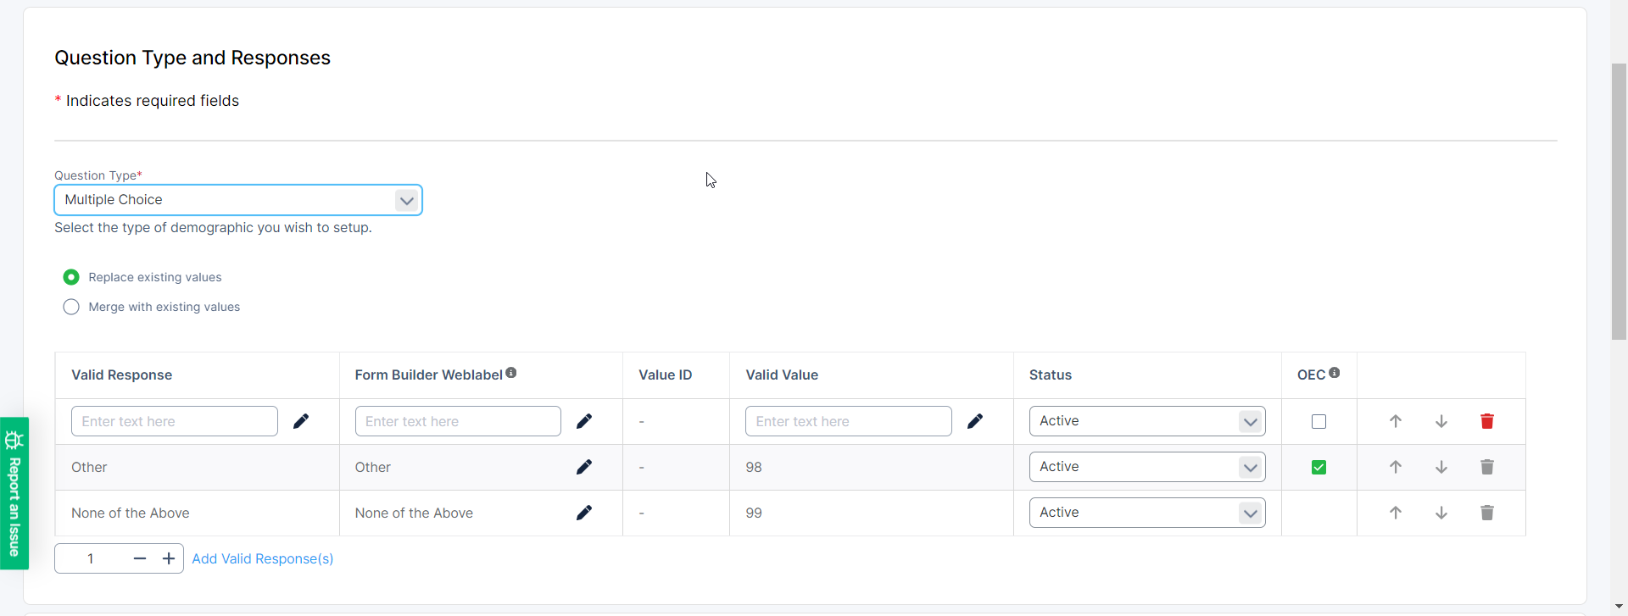
Task: Open the Report an Issue side tab
Action: [14, 493]
